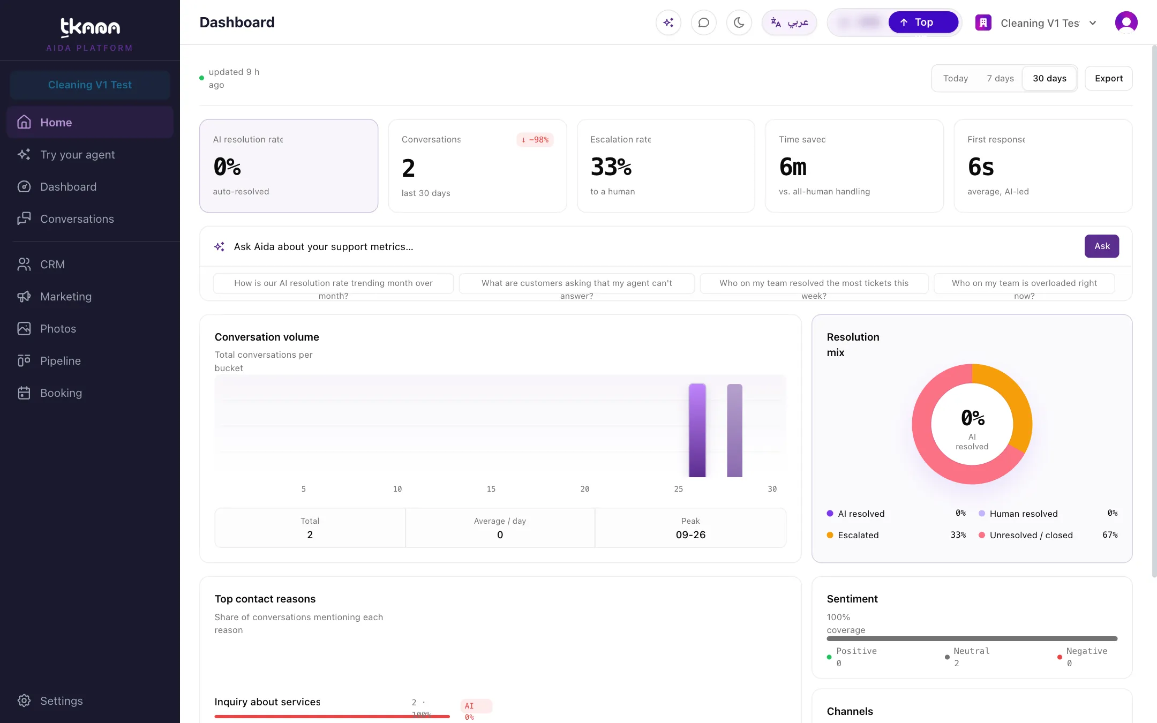Image resolution: width=1157 pixels, height=723 pixels.
Task: Choose the AI resolution rate trending suggestion
Action: point(333,284)
